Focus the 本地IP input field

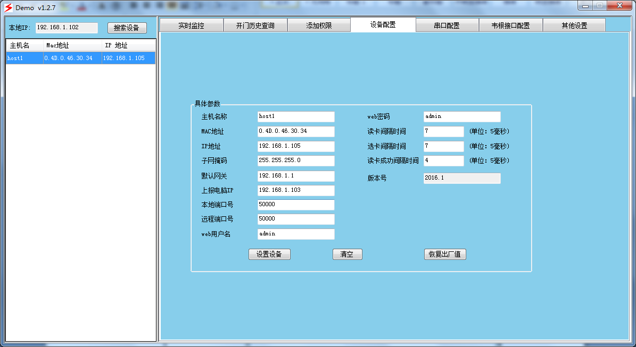67,28
